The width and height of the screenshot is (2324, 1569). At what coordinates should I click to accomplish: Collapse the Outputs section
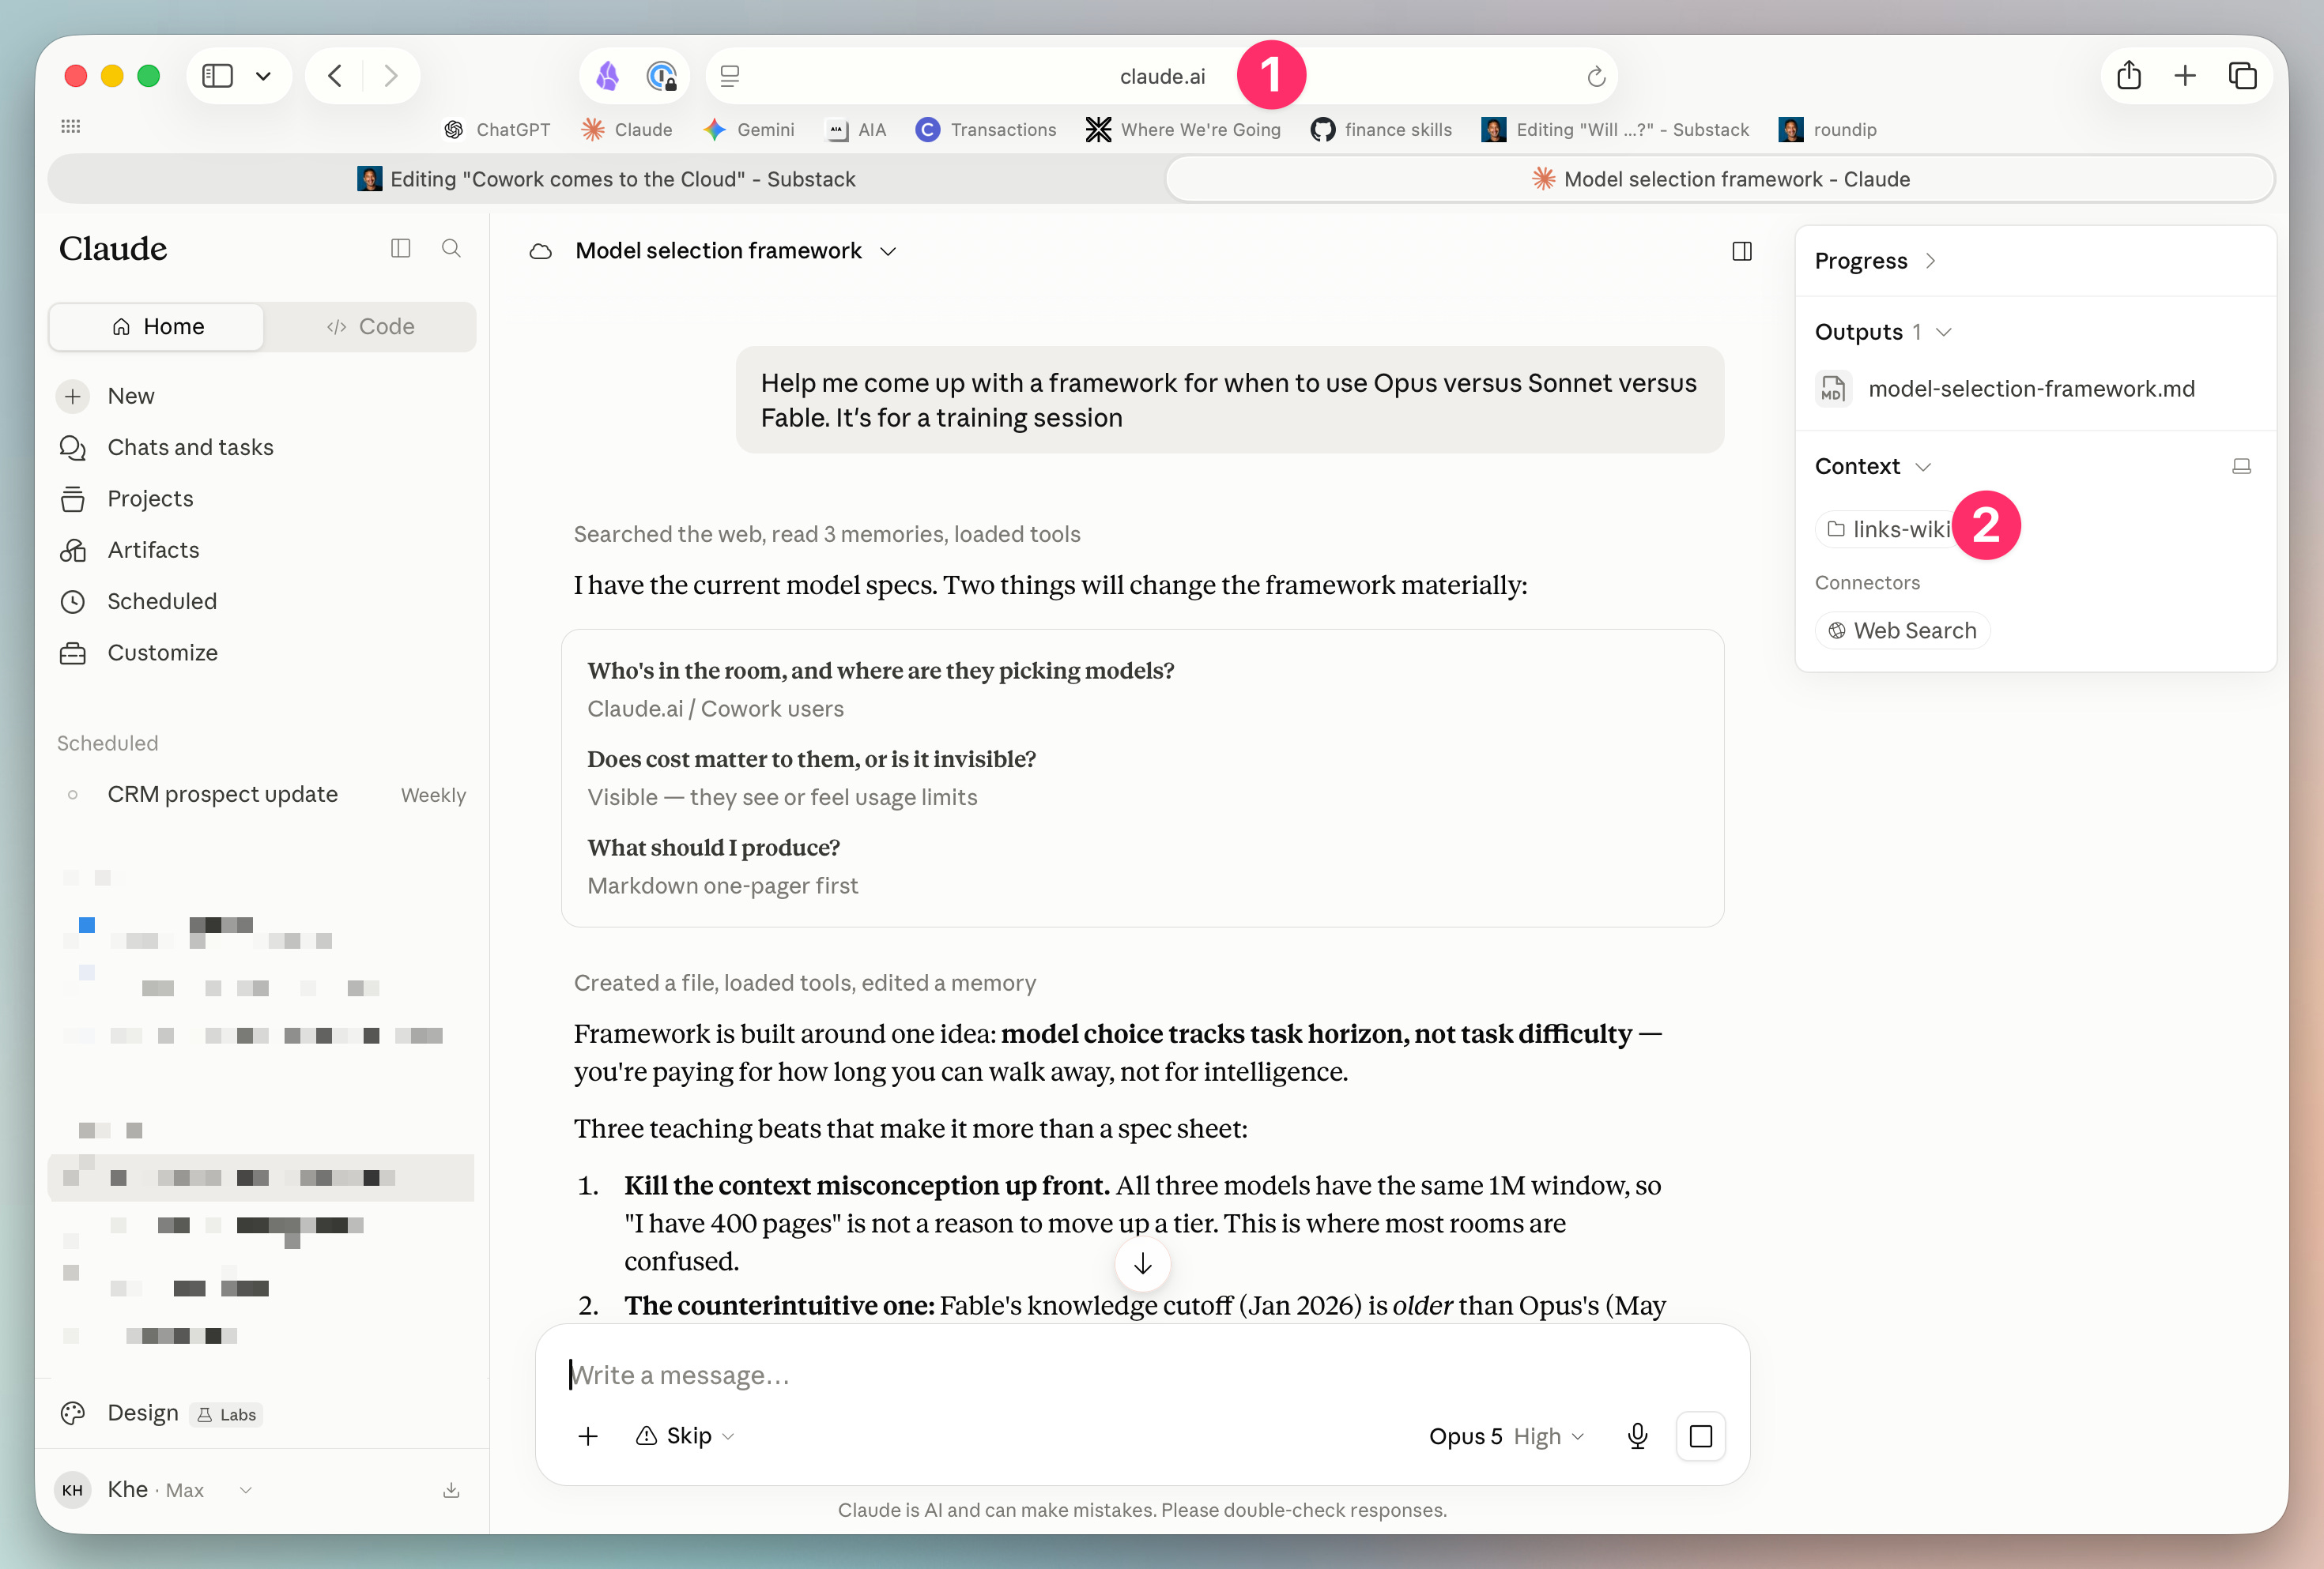pos(1883,332)
